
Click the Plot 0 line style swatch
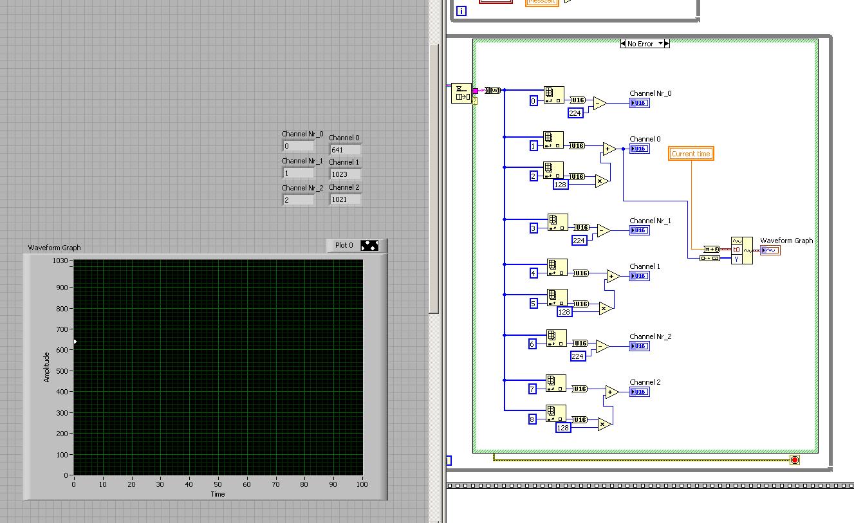coord(370,245)
